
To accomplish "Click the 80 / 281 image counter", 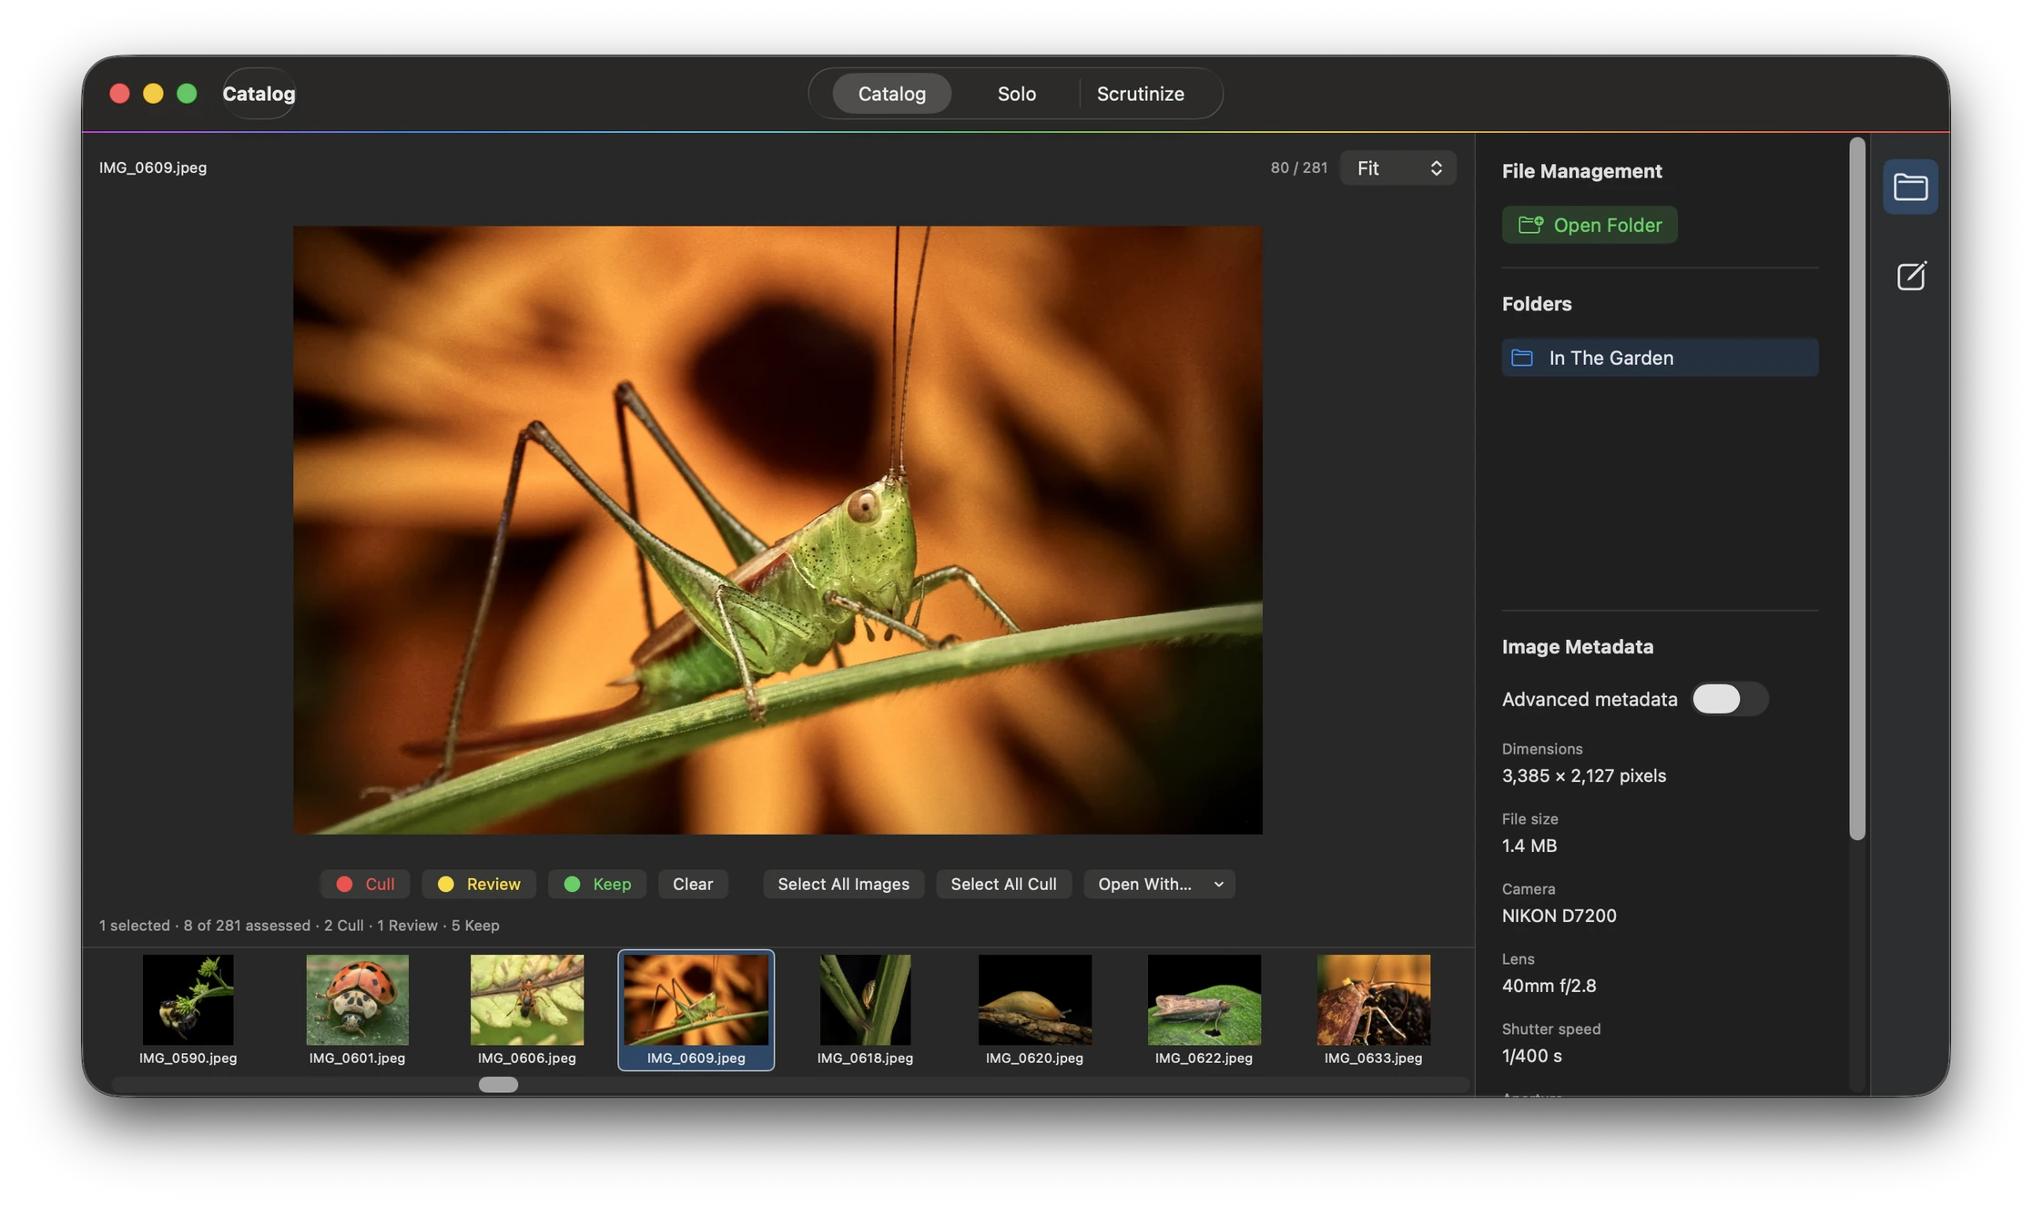I will (1299, 167).
